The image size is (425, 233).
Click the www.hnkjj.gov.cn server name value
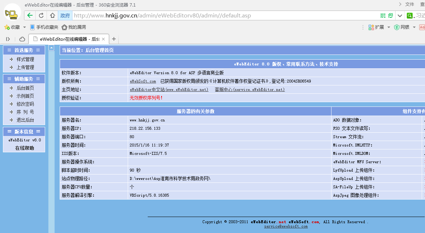(x=147, y=120)
